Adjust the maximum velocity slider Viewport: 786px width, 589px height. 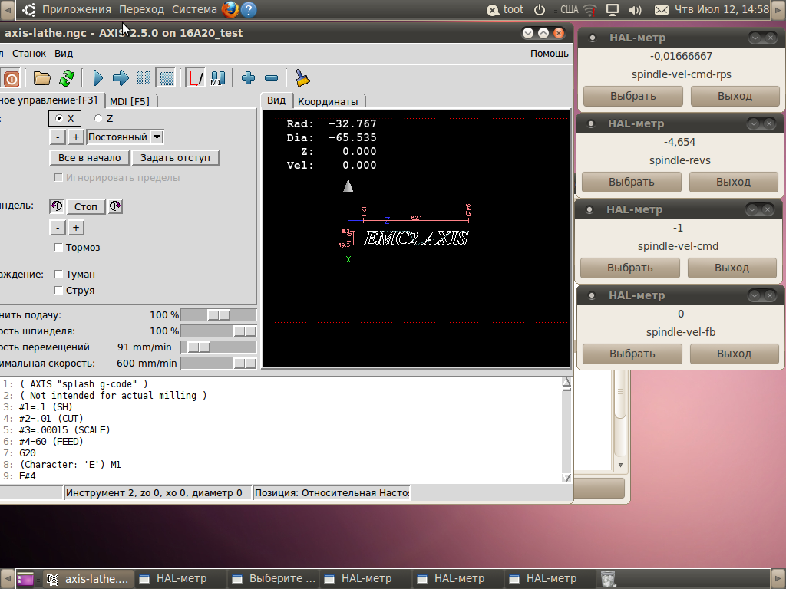[x=219, y=363]
